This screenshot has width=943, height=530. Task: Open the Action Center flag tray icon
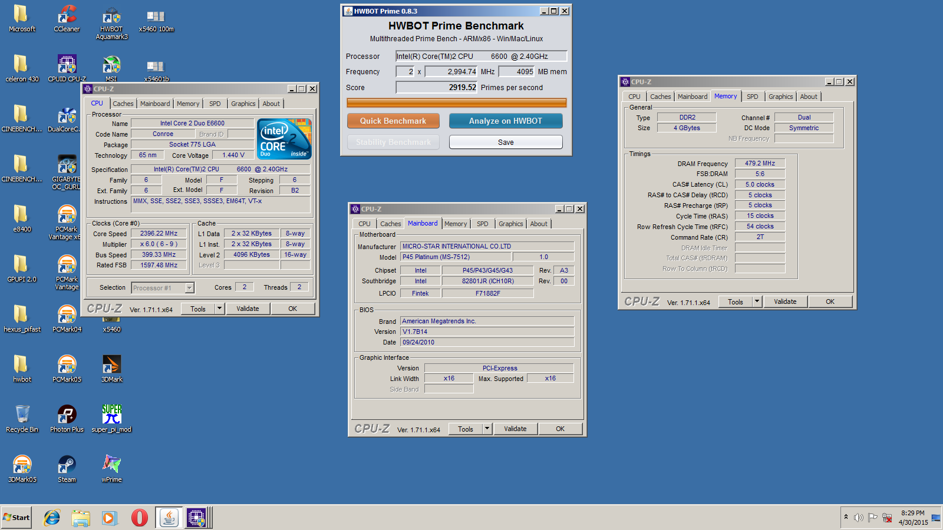point(872,518)
